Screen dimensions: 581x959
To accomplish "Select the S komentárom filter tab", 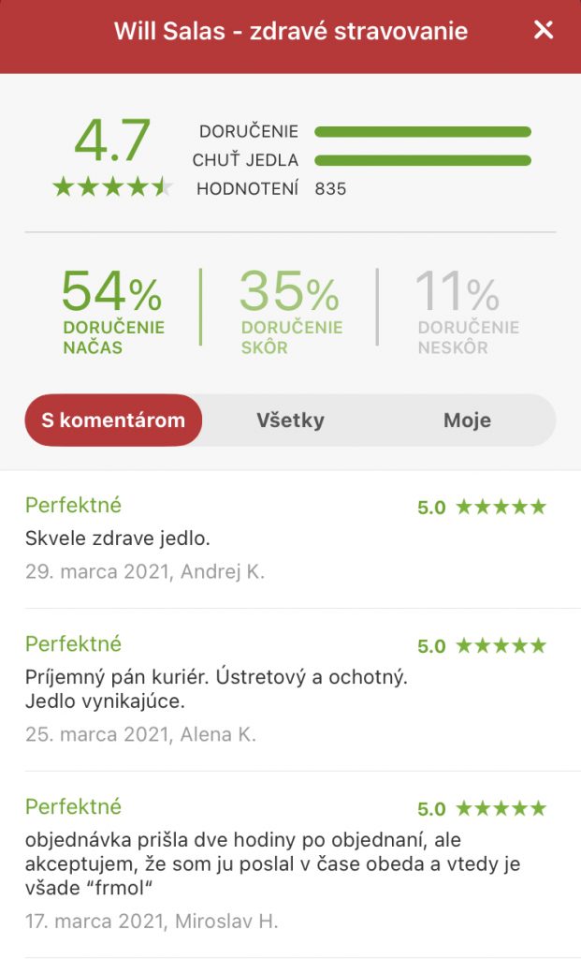I will coord(113,420).
